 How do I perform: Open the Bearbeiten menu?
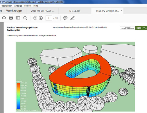click(7, 6)
